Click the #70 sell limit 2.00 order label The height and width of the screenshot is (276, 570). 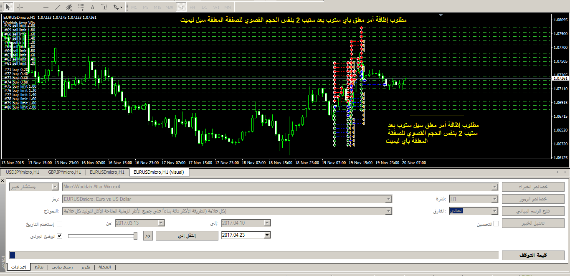click(19, 25)
